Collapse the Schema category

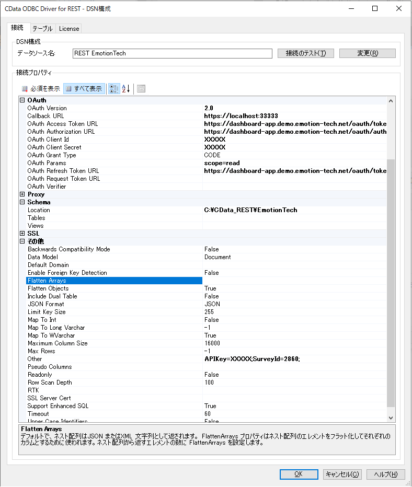(22, 202)
